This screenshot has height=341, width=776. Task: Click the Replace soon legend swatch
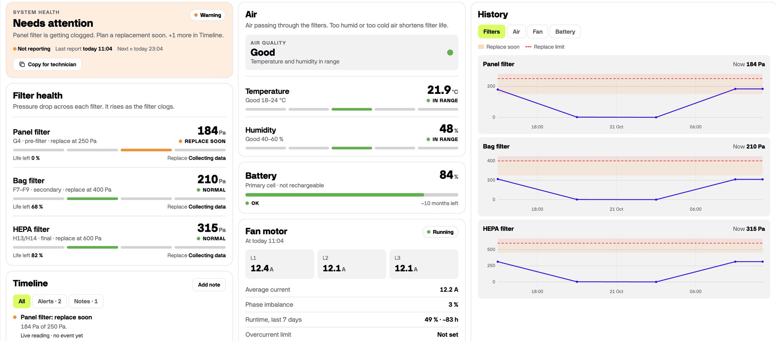tap(481, 47)
